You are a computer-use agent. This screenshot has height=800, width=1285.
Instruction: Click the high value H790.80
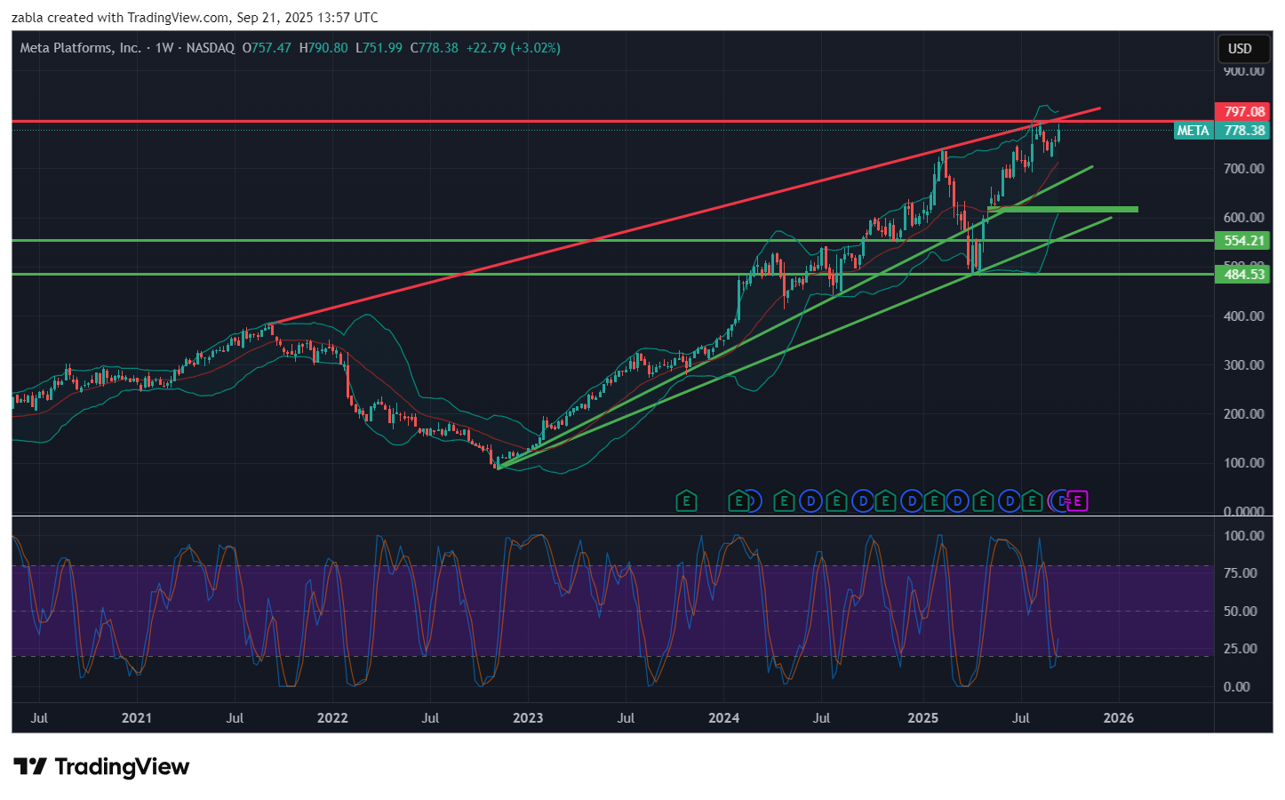[x=323, y=48]
